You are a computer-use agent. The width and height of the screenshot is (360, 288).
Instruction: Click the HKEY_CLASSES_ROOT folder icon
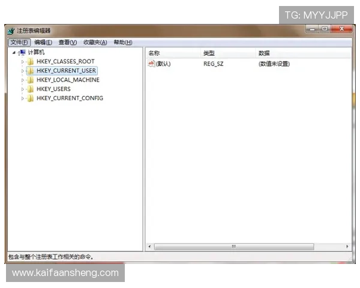point(31,62)
